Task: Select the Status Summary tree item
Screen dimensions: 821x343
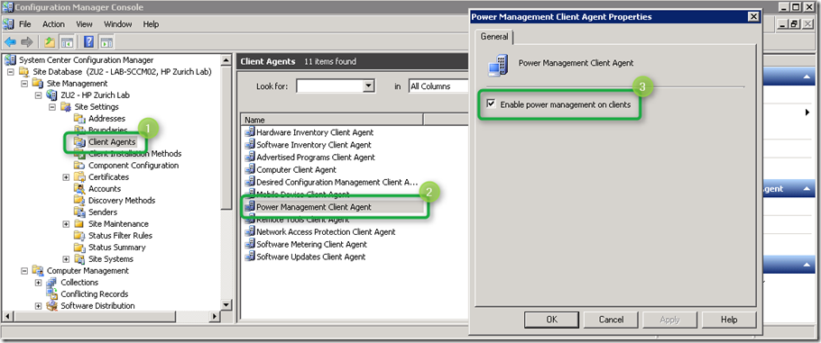Action: tap(116, 248)
